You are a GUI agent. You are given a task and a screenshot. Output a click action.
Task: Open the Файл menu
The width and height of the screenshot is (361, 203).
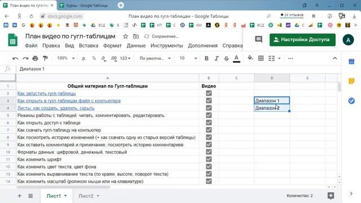(31, 46)
